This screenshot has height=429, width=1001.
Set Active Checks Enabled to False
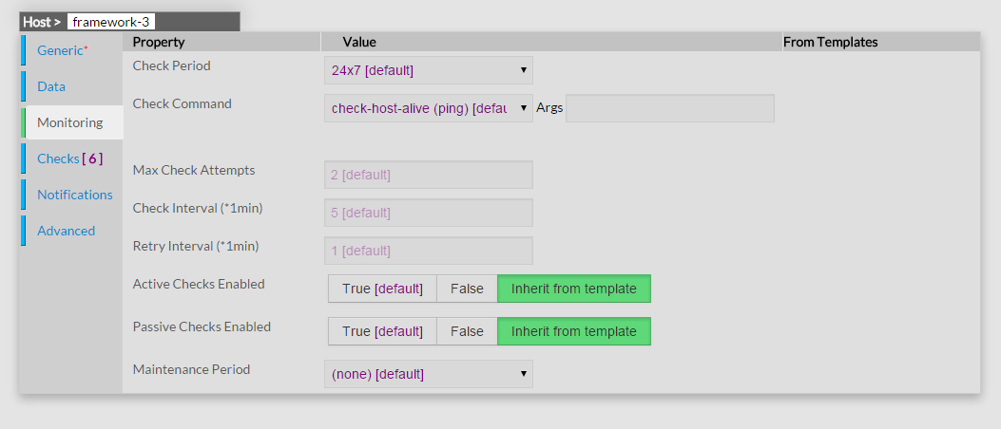[x=467, y=289]
